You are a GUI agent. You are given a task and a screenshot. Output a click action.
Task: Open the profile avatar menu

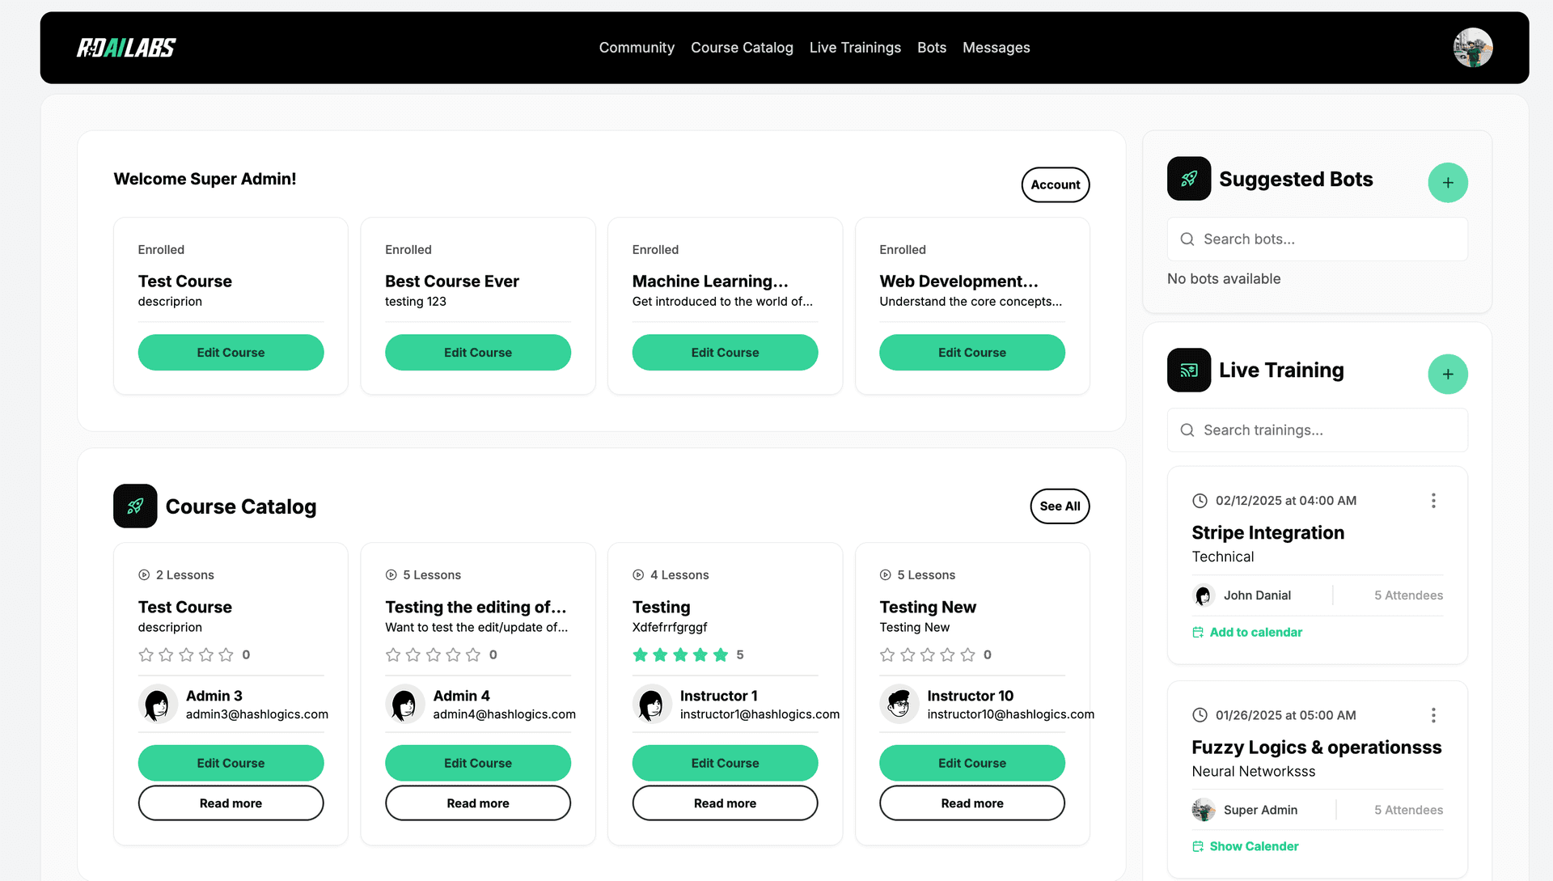1472,47
